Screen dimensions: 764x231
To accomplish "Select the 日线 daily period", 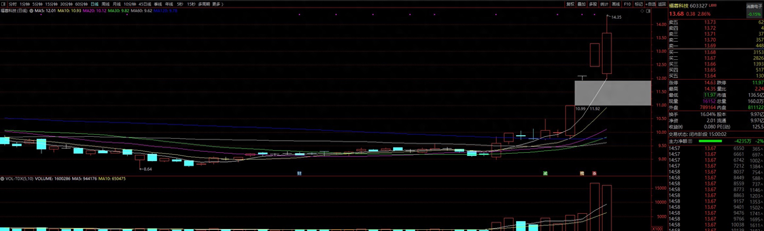I will 95,4.
